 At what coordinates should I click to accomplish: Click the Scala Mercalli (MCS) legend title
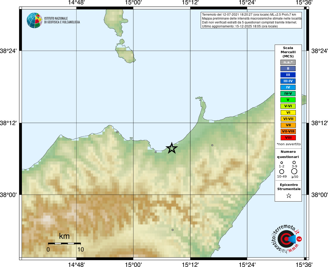click(288, 52)
